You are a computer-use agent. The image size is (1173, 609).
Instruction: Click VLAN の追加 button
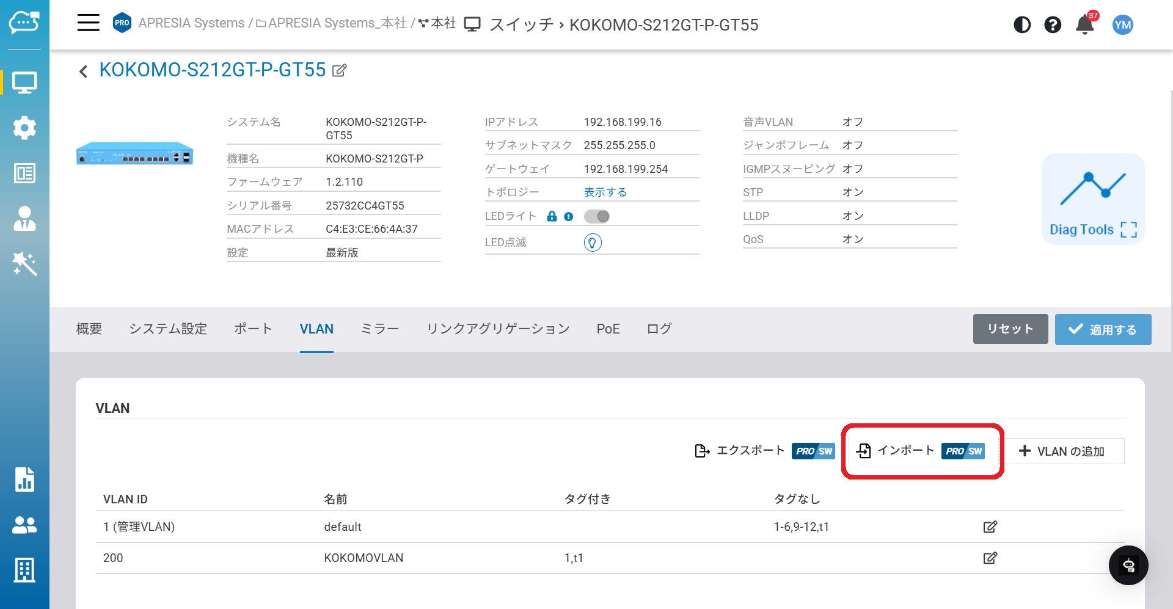(1062, 451)
